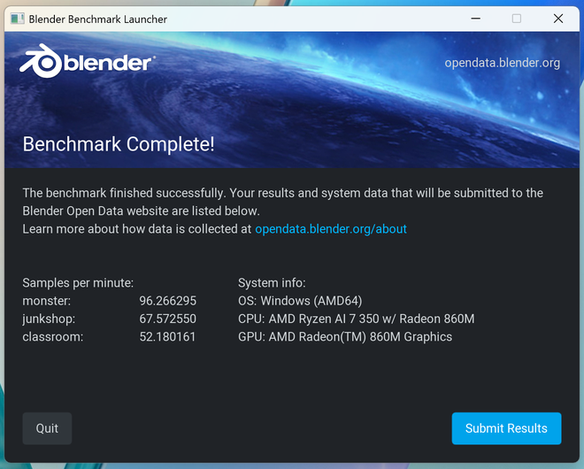Select the classroom score 52.180161

click(167, 336)
